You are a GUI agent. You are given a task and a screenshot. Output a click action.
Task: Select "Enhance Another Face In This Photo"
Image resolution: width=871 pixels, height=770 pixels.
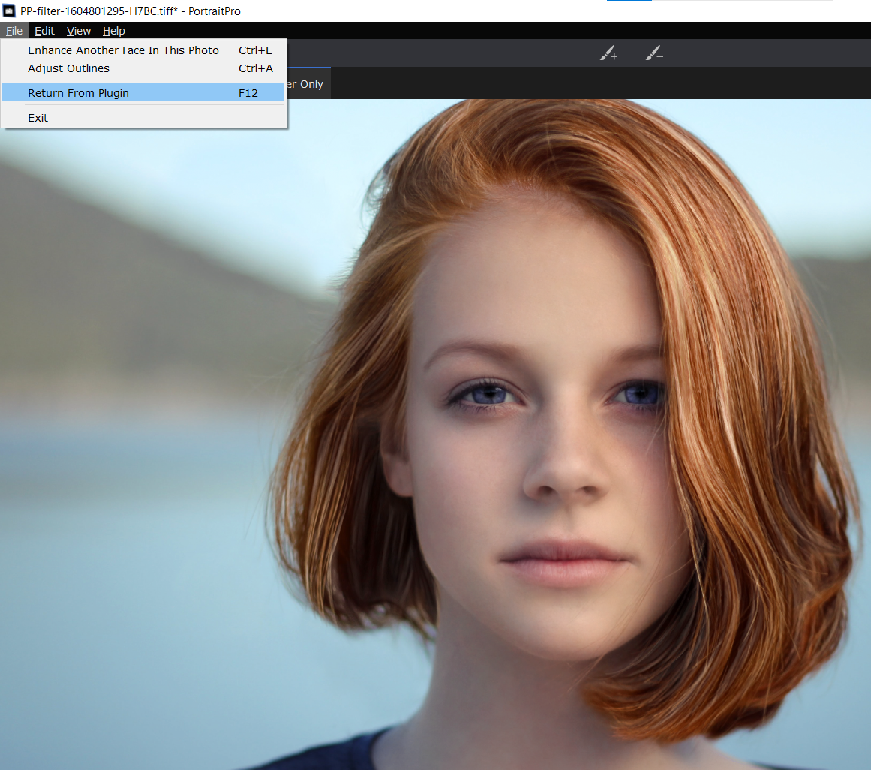coord(123,50)
